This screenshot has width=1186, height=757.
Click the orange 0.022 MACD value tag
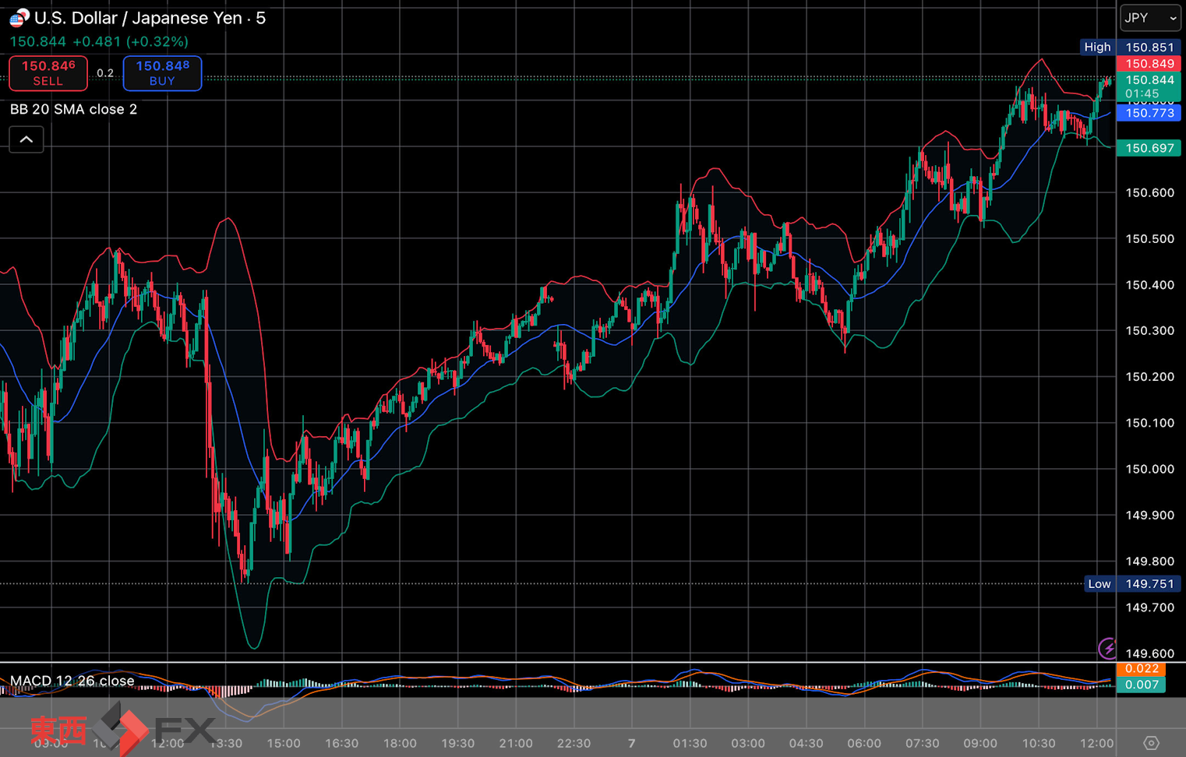(1141, 669)
